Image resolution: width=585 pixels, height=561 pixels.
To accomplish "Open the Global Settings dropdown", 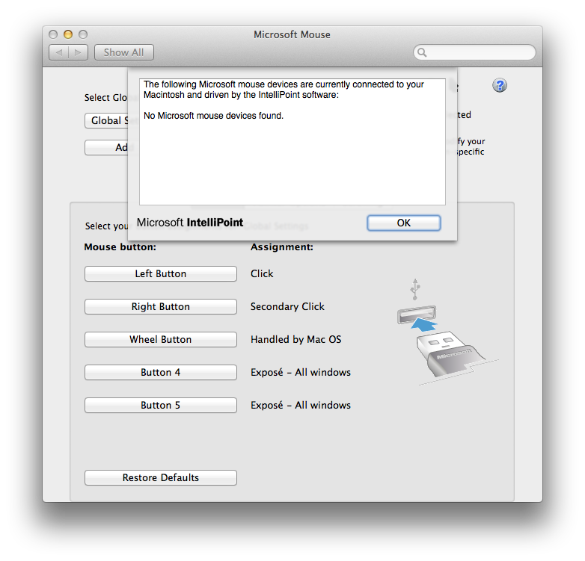I will tap(106, 121).
